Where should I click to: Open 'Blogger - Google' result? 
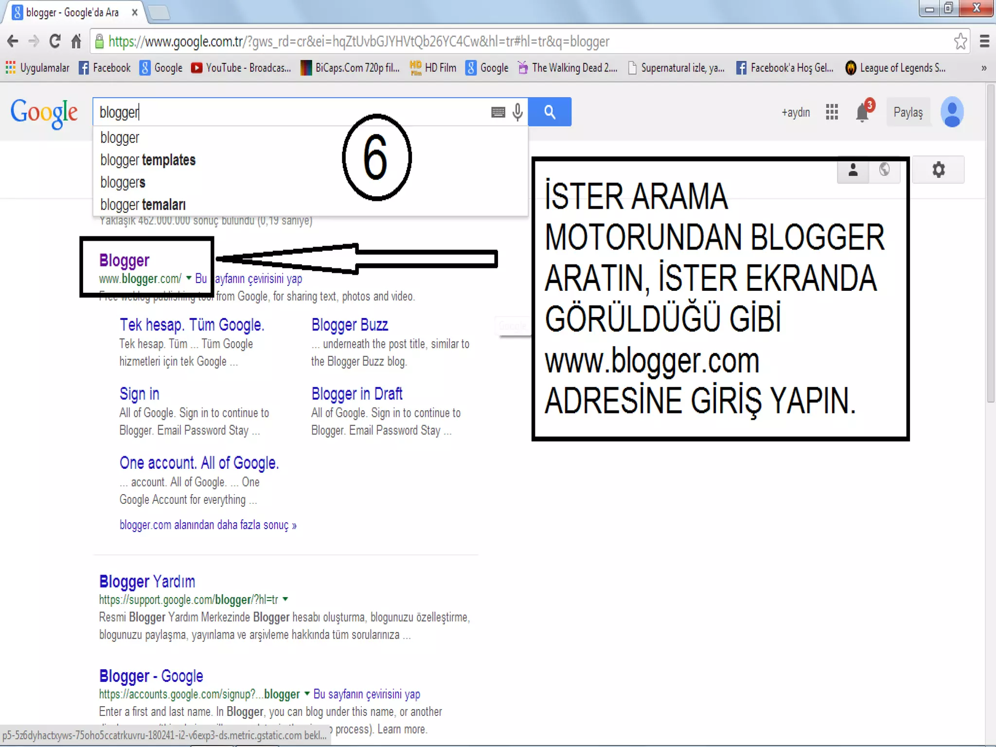pos(151,676)
